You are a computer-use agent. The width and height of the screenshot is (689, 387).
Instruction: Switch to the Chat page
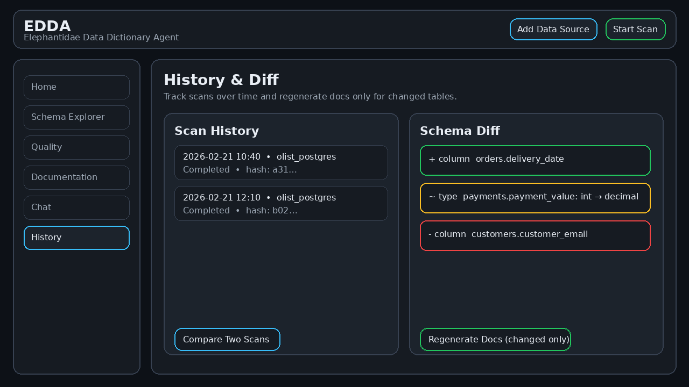(x=76, y=207)
